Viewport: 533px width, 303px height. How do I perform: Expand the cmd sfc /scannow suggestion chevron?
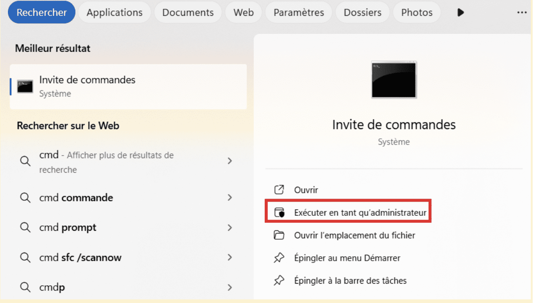coord(230,258)
